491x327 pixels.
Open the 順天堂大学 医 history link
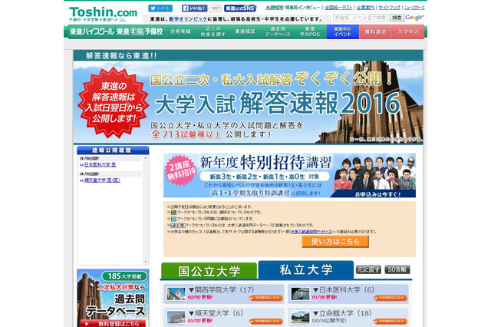coord(102,180)
